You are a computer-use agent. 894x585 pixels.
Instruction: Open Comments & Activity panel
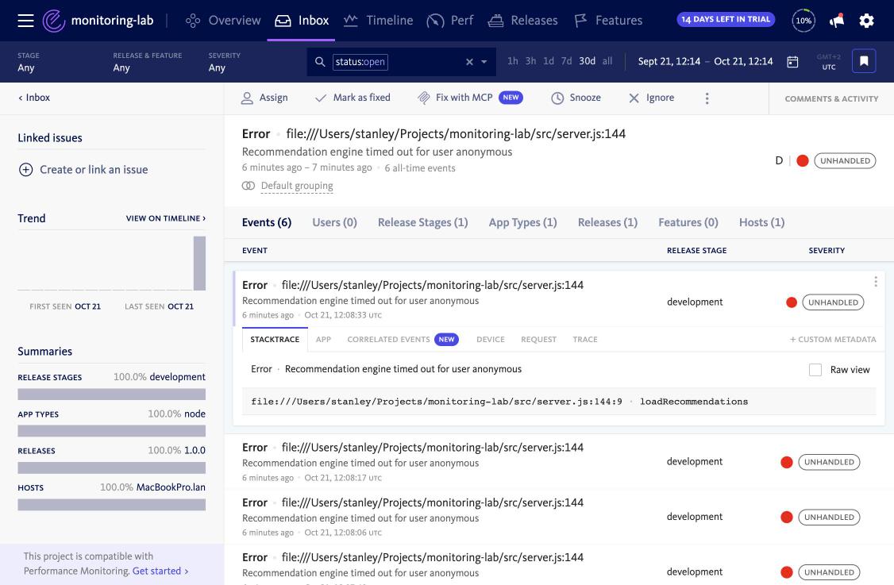tap(831, 98)
